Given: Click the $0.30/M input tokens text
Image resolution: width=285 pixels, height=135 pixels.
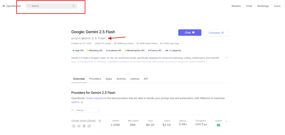Looking at the screenshot, I should [124, 44].
